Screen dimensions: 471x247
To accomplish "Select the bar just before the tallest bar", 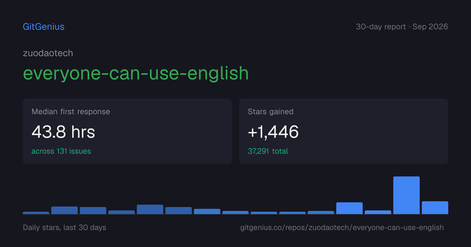I will [x=378, y=212].
